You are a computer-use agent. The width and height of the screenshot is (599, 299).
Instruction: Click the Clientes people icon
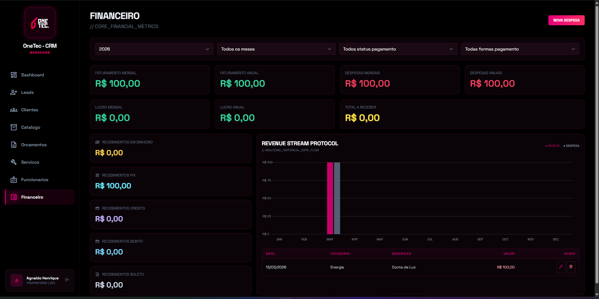(x=13, y=110)
